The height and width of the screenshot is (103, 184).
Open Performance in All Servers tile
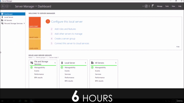click(x=100, y=78)
